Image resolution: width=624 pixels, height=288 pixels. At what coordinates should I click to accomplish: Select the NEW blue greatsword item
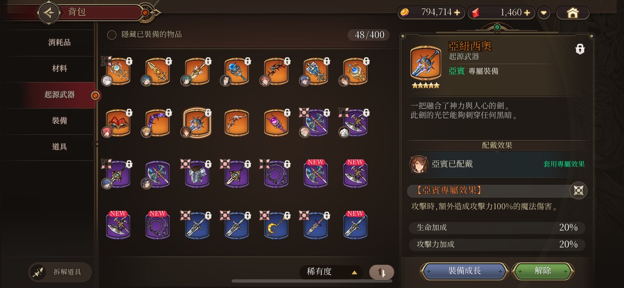(x=355, y=226)
